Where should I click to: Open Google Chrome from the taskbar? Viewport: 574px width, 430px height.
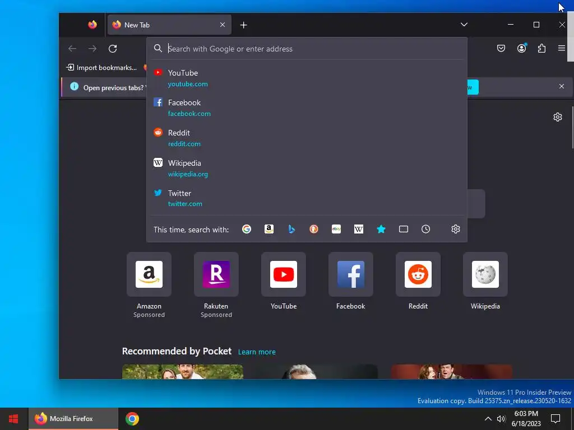point(132,419)
